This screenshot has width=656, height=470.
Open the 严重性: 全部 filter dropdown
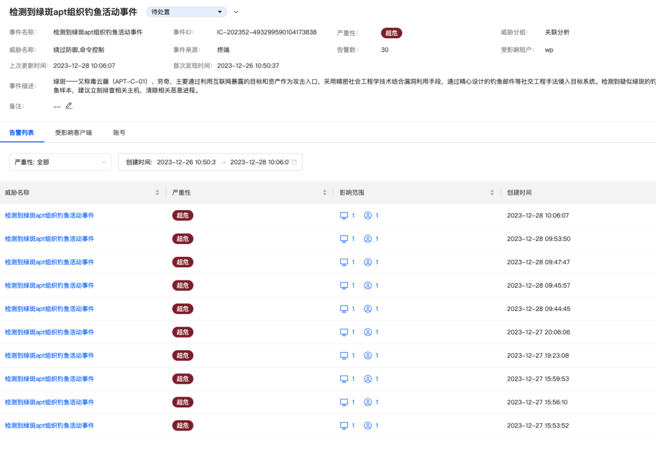pos(60,162)
